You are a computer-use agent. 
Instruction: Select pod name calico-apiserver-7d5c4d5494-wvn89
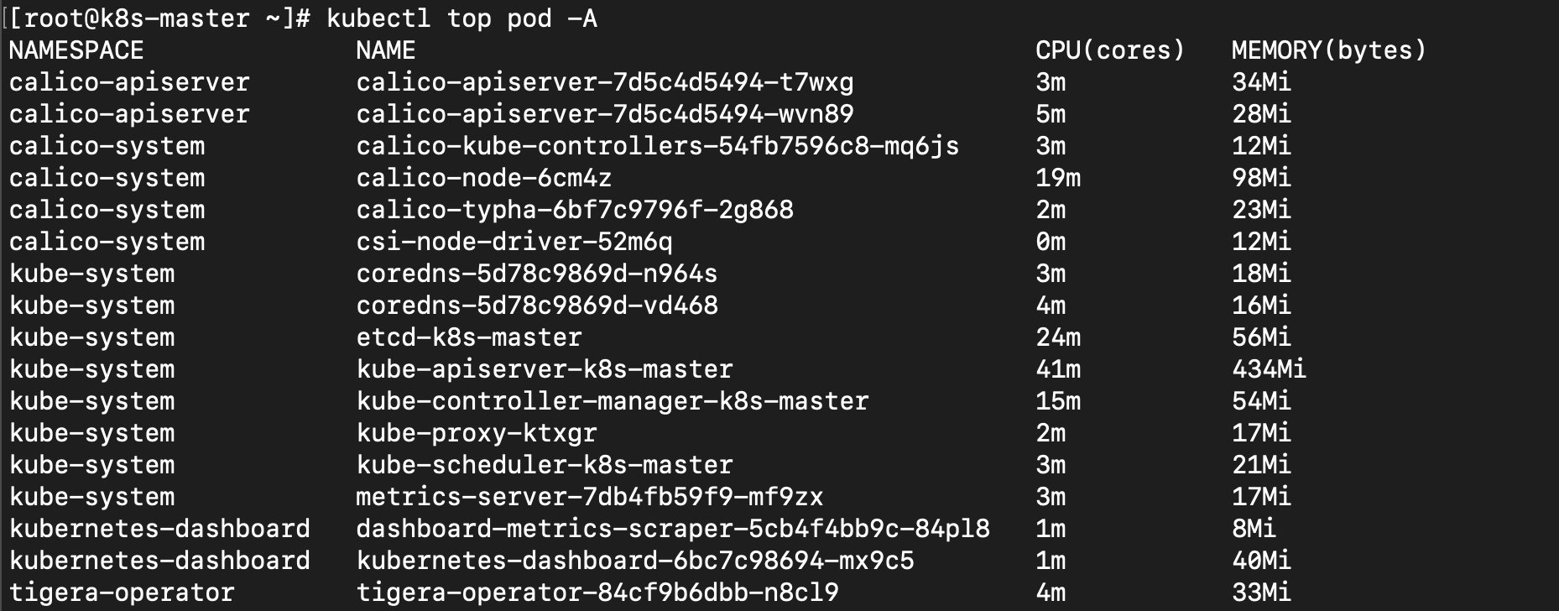(605, 114)
